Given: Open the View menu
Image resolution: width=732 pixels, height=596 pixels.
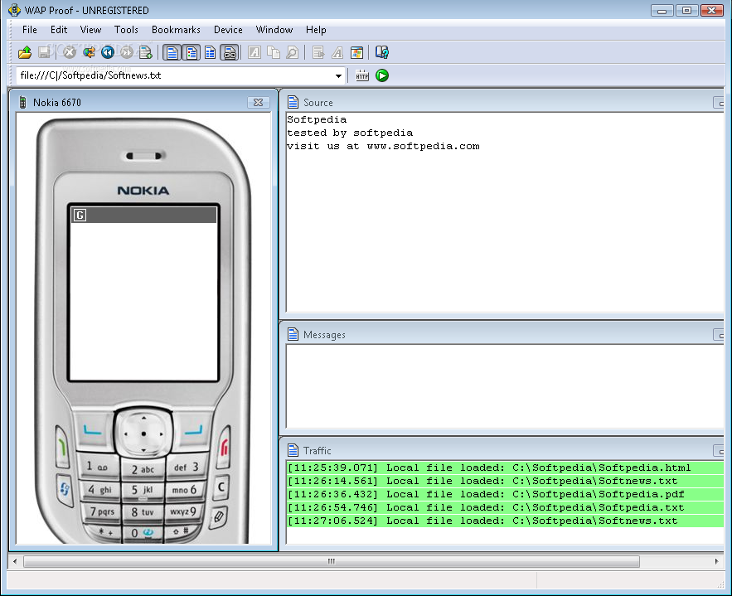Looking at the screenshot, I should [90, 30].
